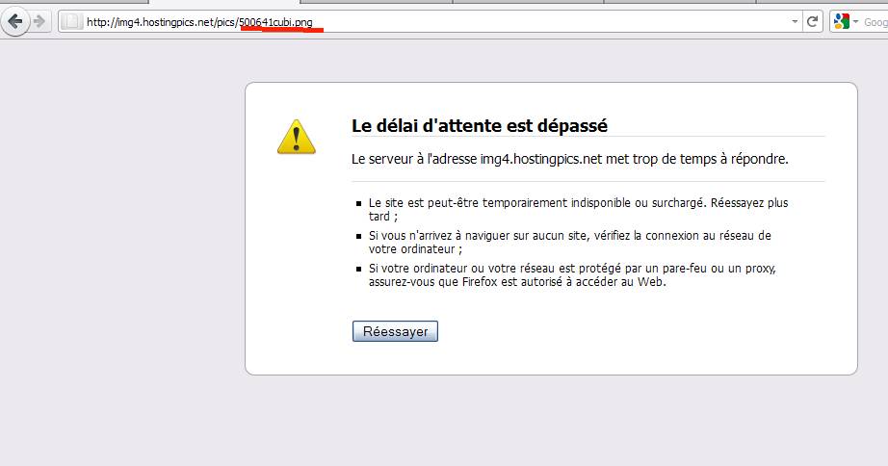This screenshot has height=466, width=888.
Task: Reload the page with the refresh arrow
Action: pos(814,21)
